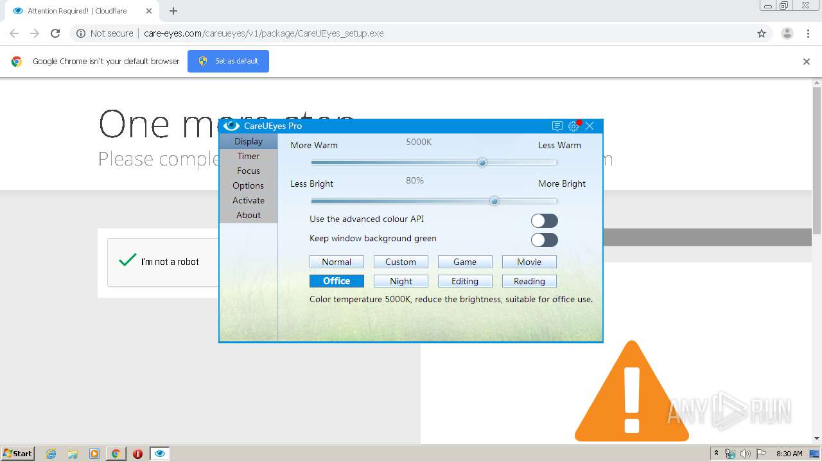The width and height of the screenshot is (822, 462).
Task: Open Internet Explorer from taskbar
Action: pos(51,454)
